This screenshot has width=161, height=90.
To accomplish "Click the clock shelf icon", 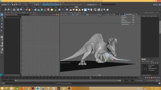I will [x=35, y=10].
